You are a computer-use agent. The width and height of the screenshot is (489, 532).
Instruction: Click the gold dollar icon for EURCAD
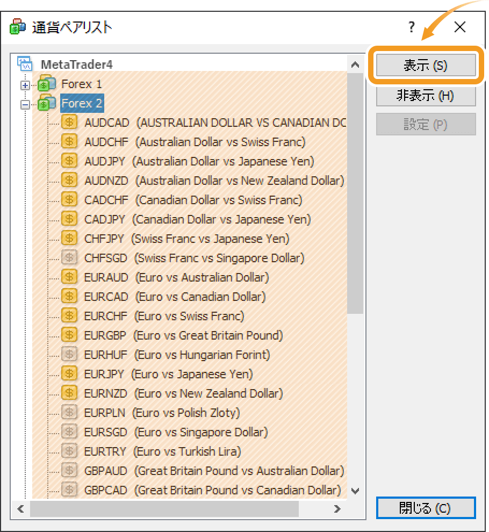point(69,296)
